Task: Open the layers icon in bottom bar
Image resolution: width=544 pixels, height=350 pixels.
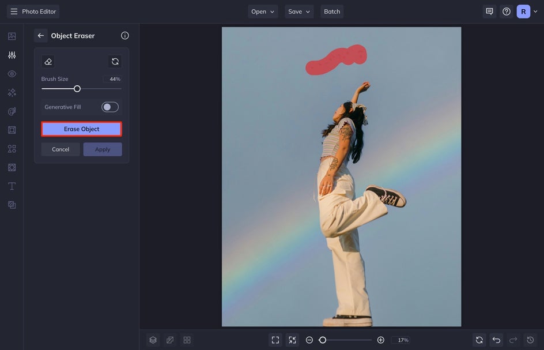Action: [153, 340]
